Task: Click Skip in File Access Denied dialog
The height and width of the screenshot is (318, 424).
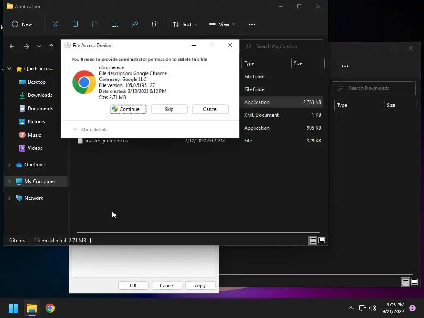Action: [x=169, y=109]
